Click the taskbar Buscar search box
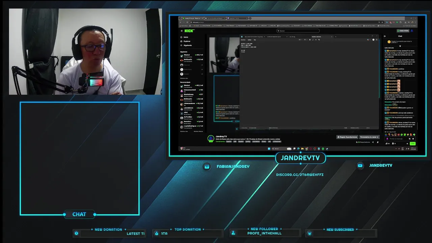 281,148
